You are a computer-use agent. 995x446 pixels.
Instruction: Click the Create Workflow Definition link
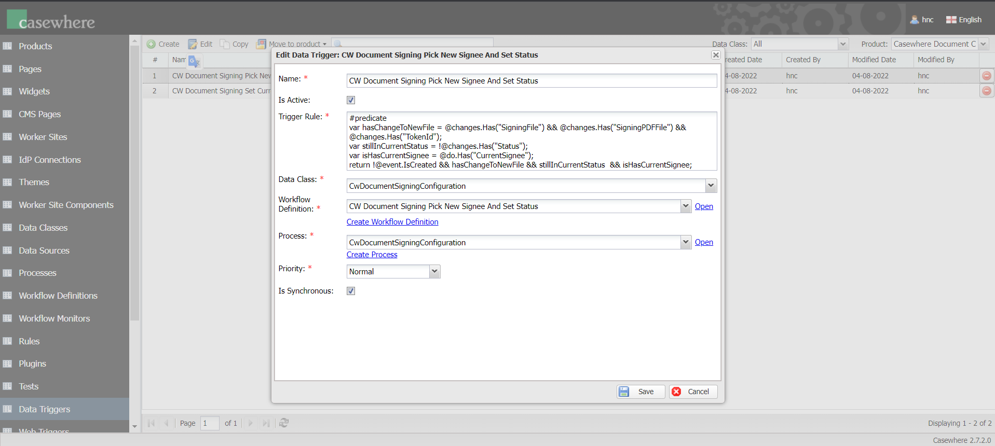[392, 222]
